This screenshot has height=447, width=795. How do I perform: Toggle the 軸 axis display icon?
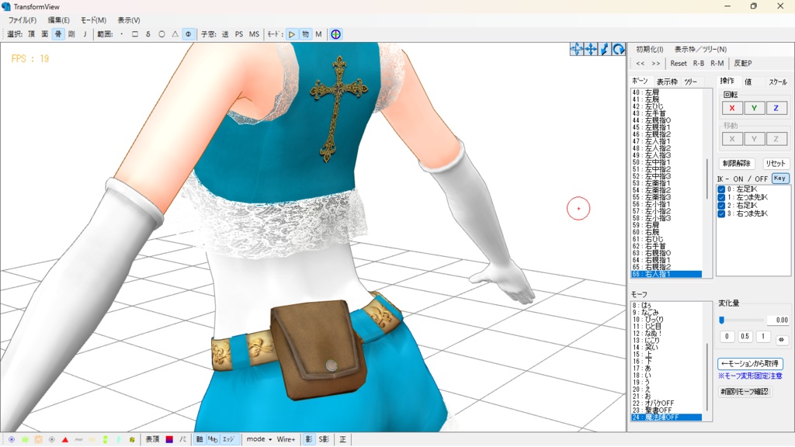click(x=199, y=438)
